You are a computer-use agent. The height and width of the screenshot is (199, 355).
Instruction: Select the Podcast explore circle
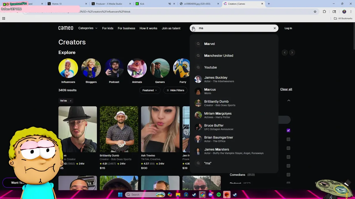pos(114,68)
